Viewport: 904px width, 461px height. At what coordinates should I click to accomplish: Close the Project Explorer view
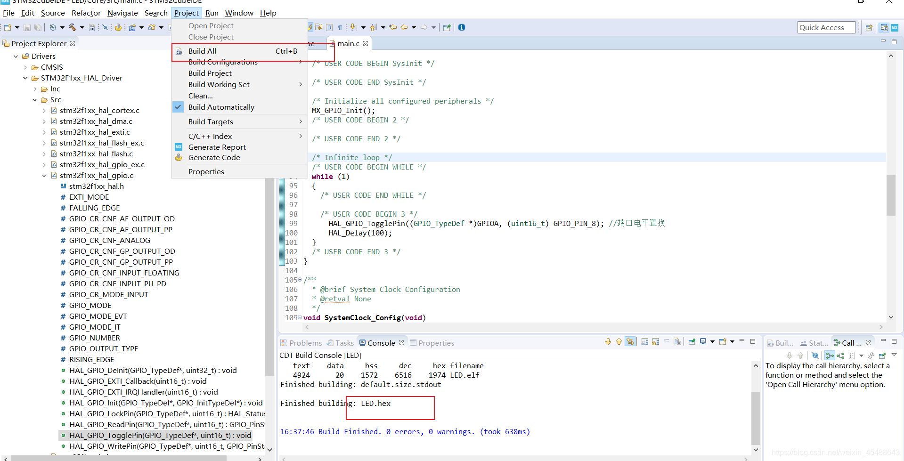(x=73, y=43)
